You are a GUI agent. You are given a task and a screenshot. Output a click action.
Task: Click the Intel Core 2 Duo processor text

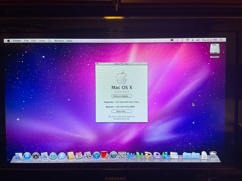click(127, 102)
